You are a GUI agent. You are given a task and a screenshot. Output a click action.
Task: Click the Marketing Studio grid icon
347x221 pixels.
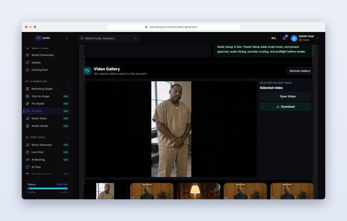coord(28,89)
